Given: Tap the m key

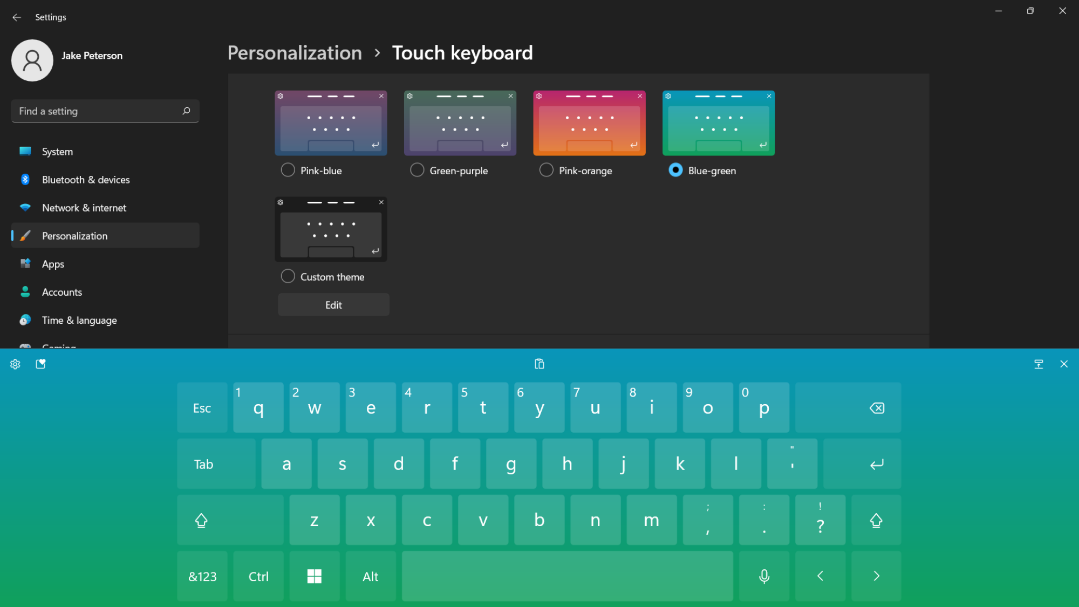Looking at the screenshot, I should tap(652, 520).
